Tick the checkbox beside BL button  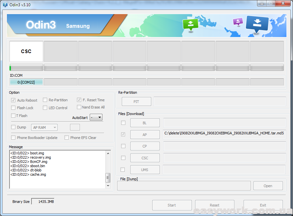point(123,123)
